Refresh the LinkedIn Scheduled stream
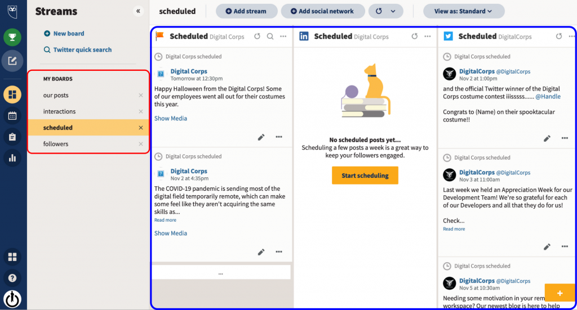The image size is (577, 310). (x=414, y=37)
